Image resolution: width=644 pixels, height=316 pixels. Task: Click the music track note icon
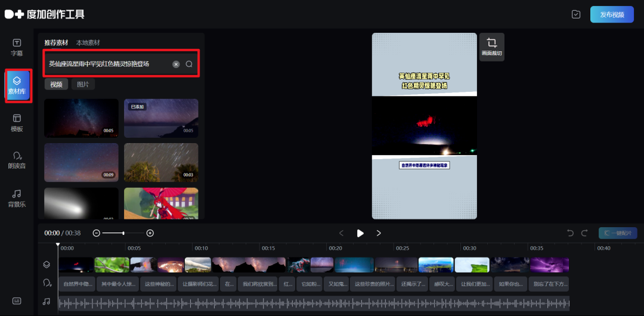coord(47,302)
